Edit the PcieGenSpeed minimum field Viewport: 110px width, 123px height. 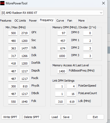pos(60,86)
